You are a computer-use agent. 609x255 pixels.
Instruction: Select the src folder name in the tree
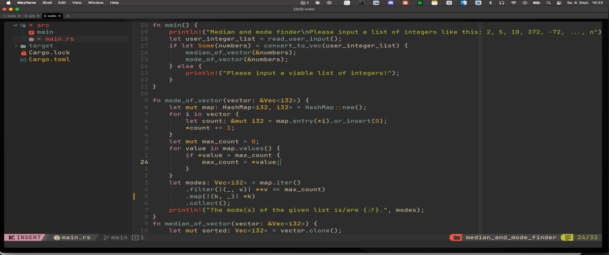43,25
